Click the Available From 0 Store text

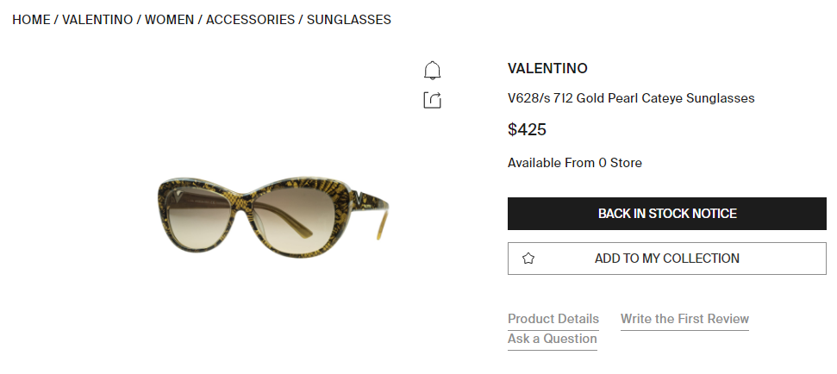[574, 163]
